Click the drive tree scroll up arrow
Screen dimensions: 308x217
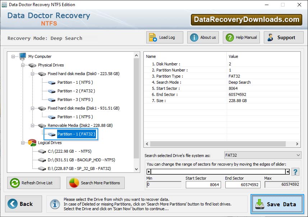tap(137, 56)
